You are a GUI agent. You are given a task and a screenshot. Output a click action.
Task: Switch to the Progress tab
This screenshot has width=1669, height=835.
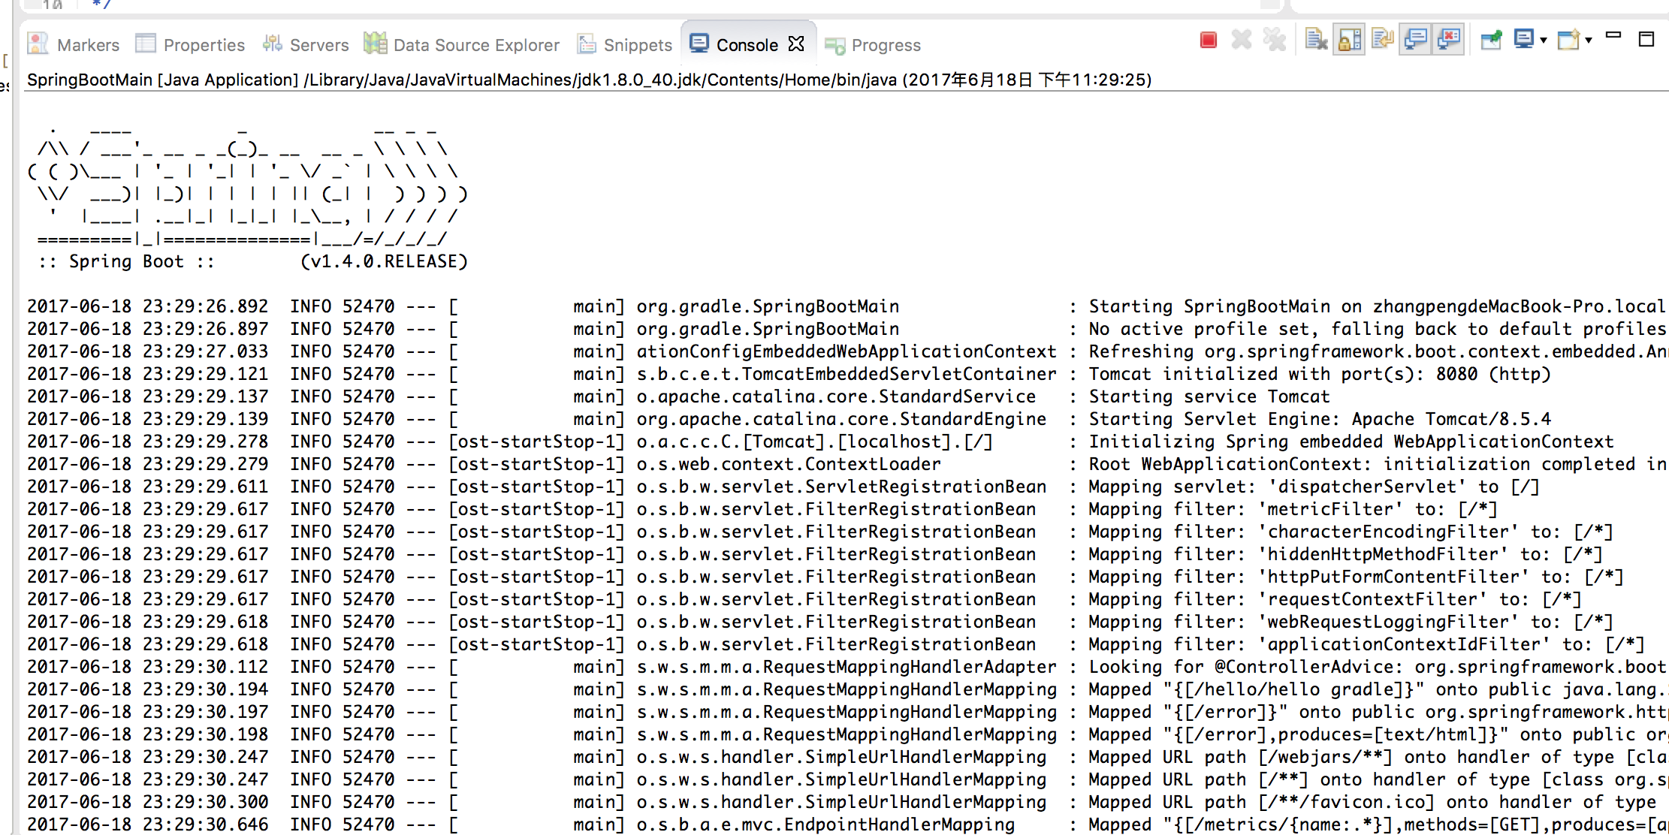873,45
